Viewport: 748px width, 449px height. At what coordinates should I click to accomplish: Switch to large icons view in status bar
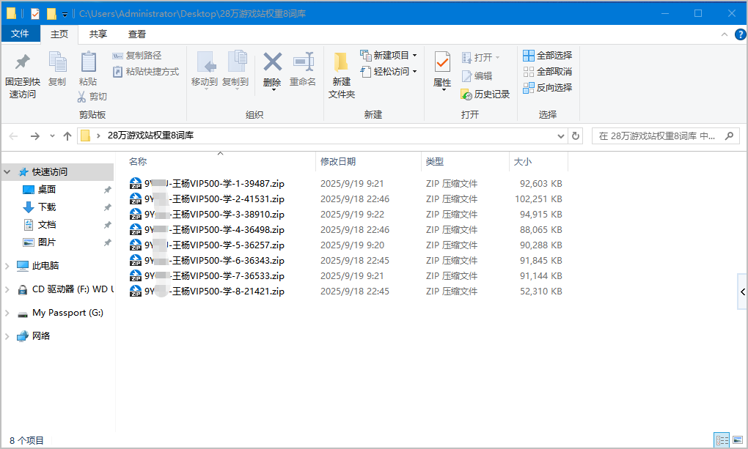pos(737,440)
